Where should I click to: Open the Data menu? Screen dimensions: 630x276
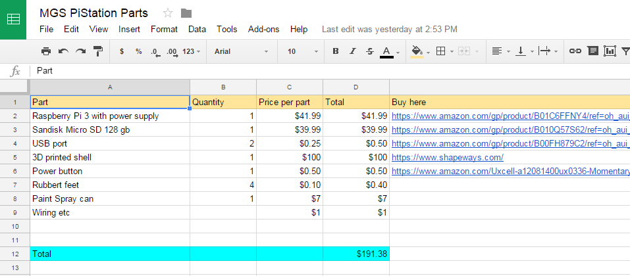(x=197, y=30)
